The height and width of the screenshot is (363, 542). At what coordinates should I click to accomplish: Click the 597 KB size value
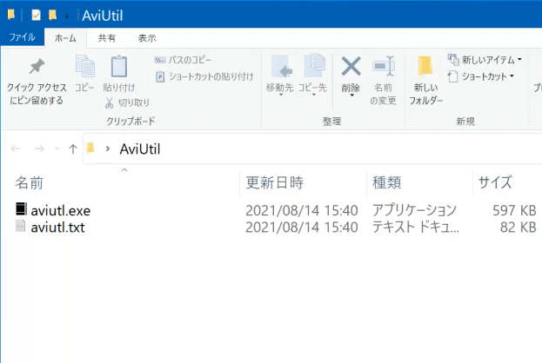[x=514, y=210]
